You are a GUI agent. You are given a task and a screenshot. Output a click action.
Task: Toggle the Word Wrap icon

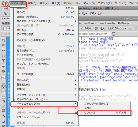pos(3,87)
